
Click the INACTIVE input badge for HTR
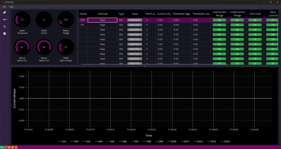click(134, 20)
